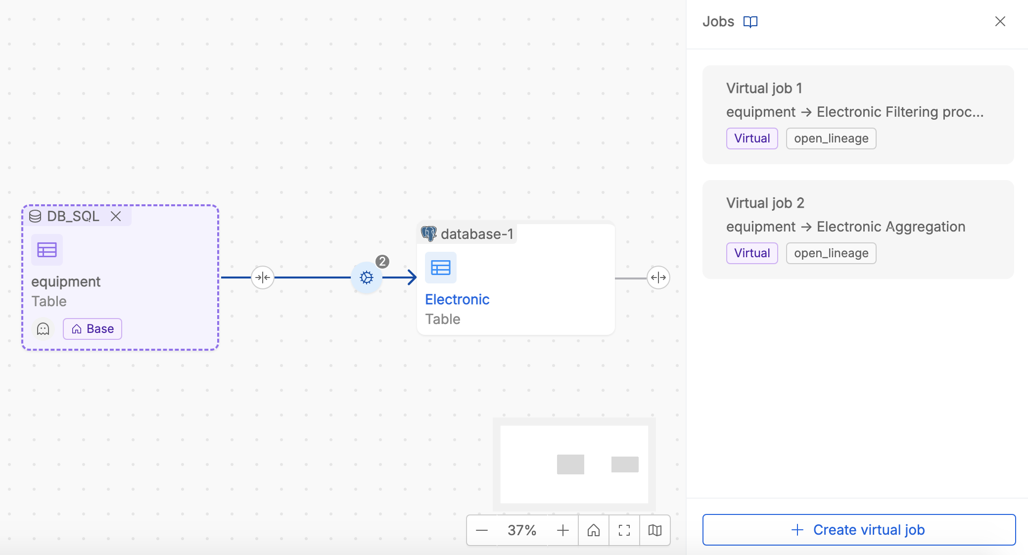Click the Base tag on equipment node
The height and width of the screenshot is (555, 1028).
click(x=93, y=329)
